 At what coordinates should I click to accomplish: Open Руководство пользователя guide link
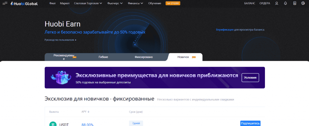tap(60, 40)
